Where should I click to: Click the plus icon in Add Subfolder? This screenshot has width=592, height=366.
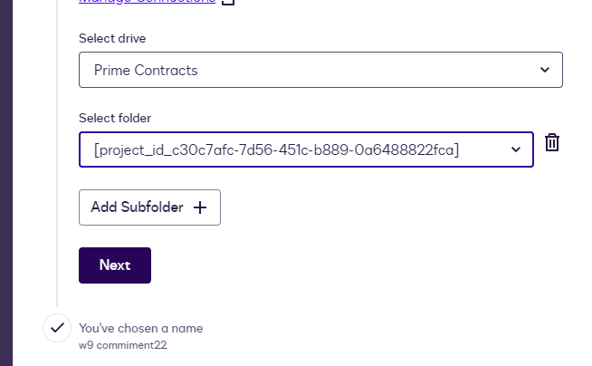click(200, 207)
